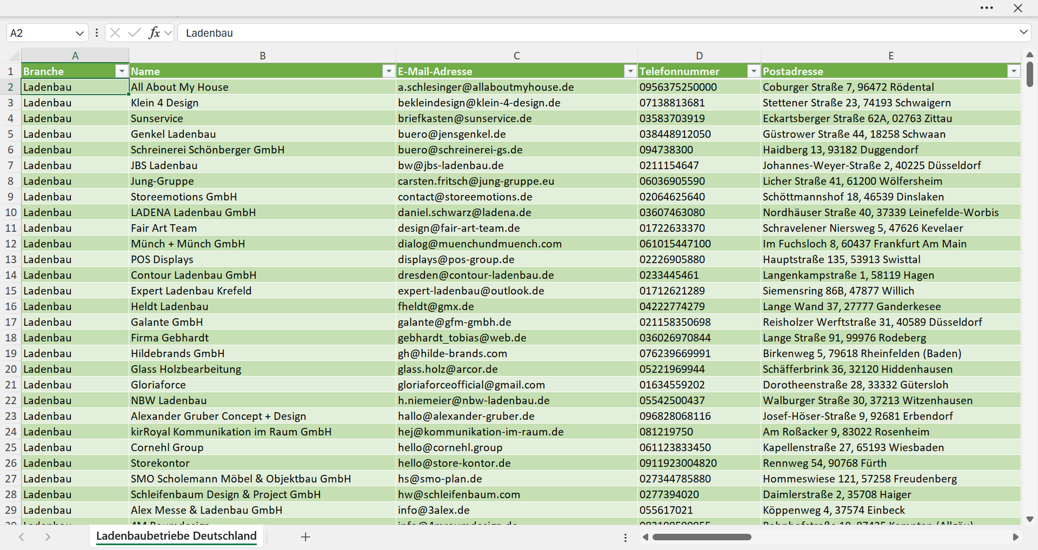Select phone number 03607463080
This screenshot has width=1038, height=550.
(x=699, y=212)
